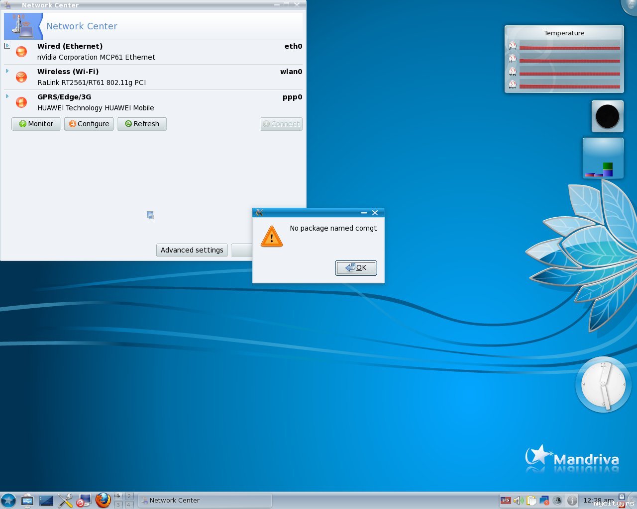Expand the Wired (Ethernet) connection details
This screenshot has height=509, width=637.
[7, 46]
